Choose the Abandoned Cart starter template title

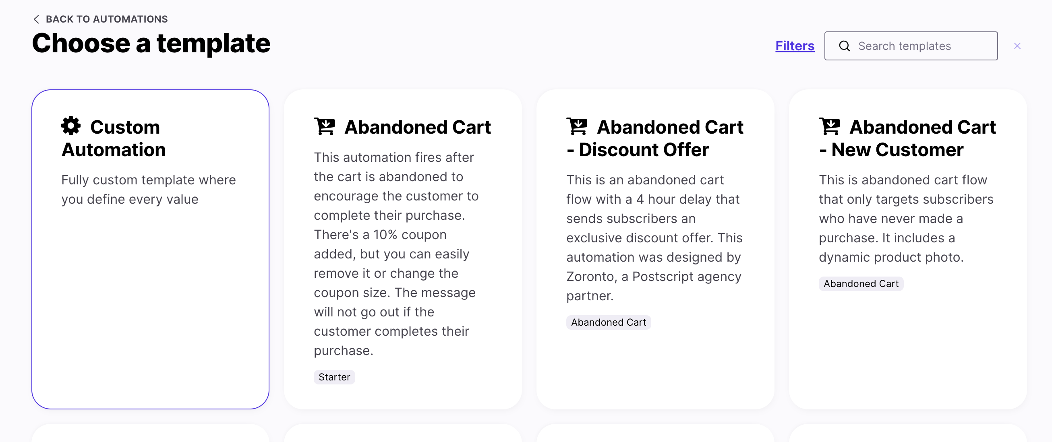pyautogui.click(x=417, y=127)
